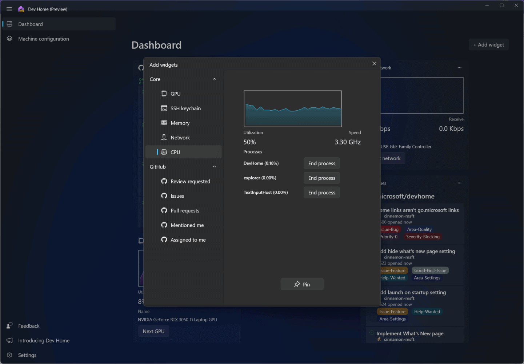
Task: Click GitHub icon beside Review requested
Action: click(x=164, y=181)
